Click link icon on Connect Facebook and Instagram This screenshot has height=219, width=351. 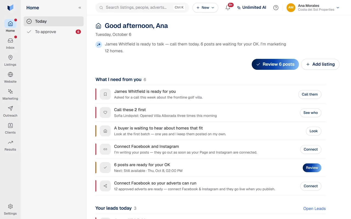coord(105,149)
